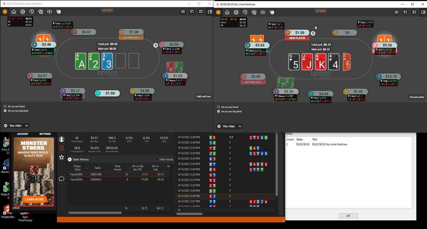Toggle side panel icon in left window
Viewport: 427px width, 229px height.
pyautogui.click(x=210, y=12)
